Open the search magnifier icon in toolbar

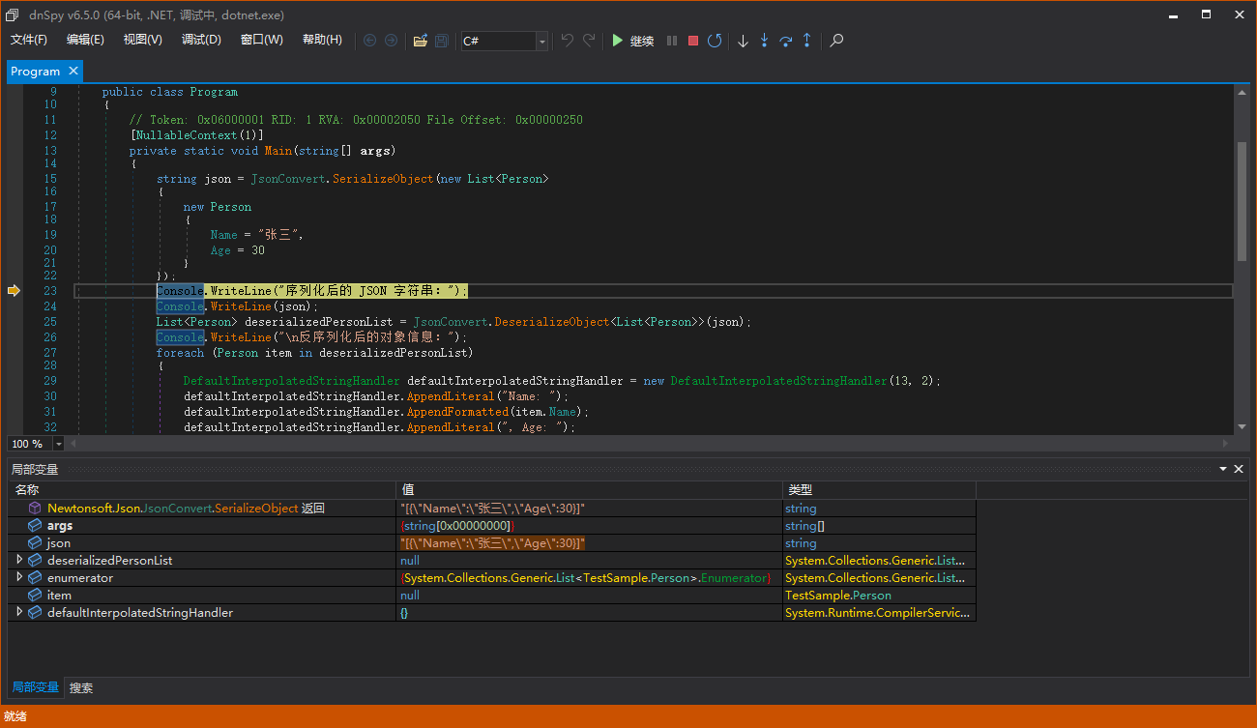837,41
